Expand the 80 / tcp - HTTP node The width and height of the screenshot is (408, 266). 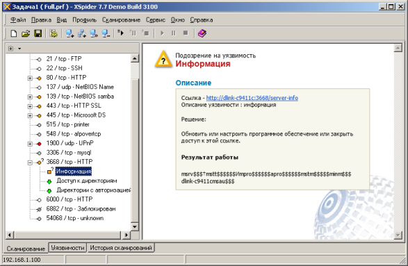[x=30, y=78]
